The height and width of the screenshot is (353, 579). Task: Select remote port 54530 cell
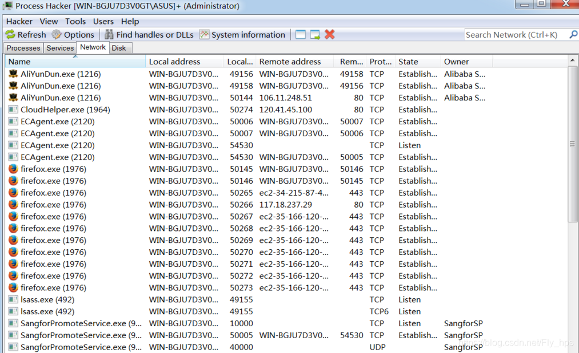[x=352, y=335]
